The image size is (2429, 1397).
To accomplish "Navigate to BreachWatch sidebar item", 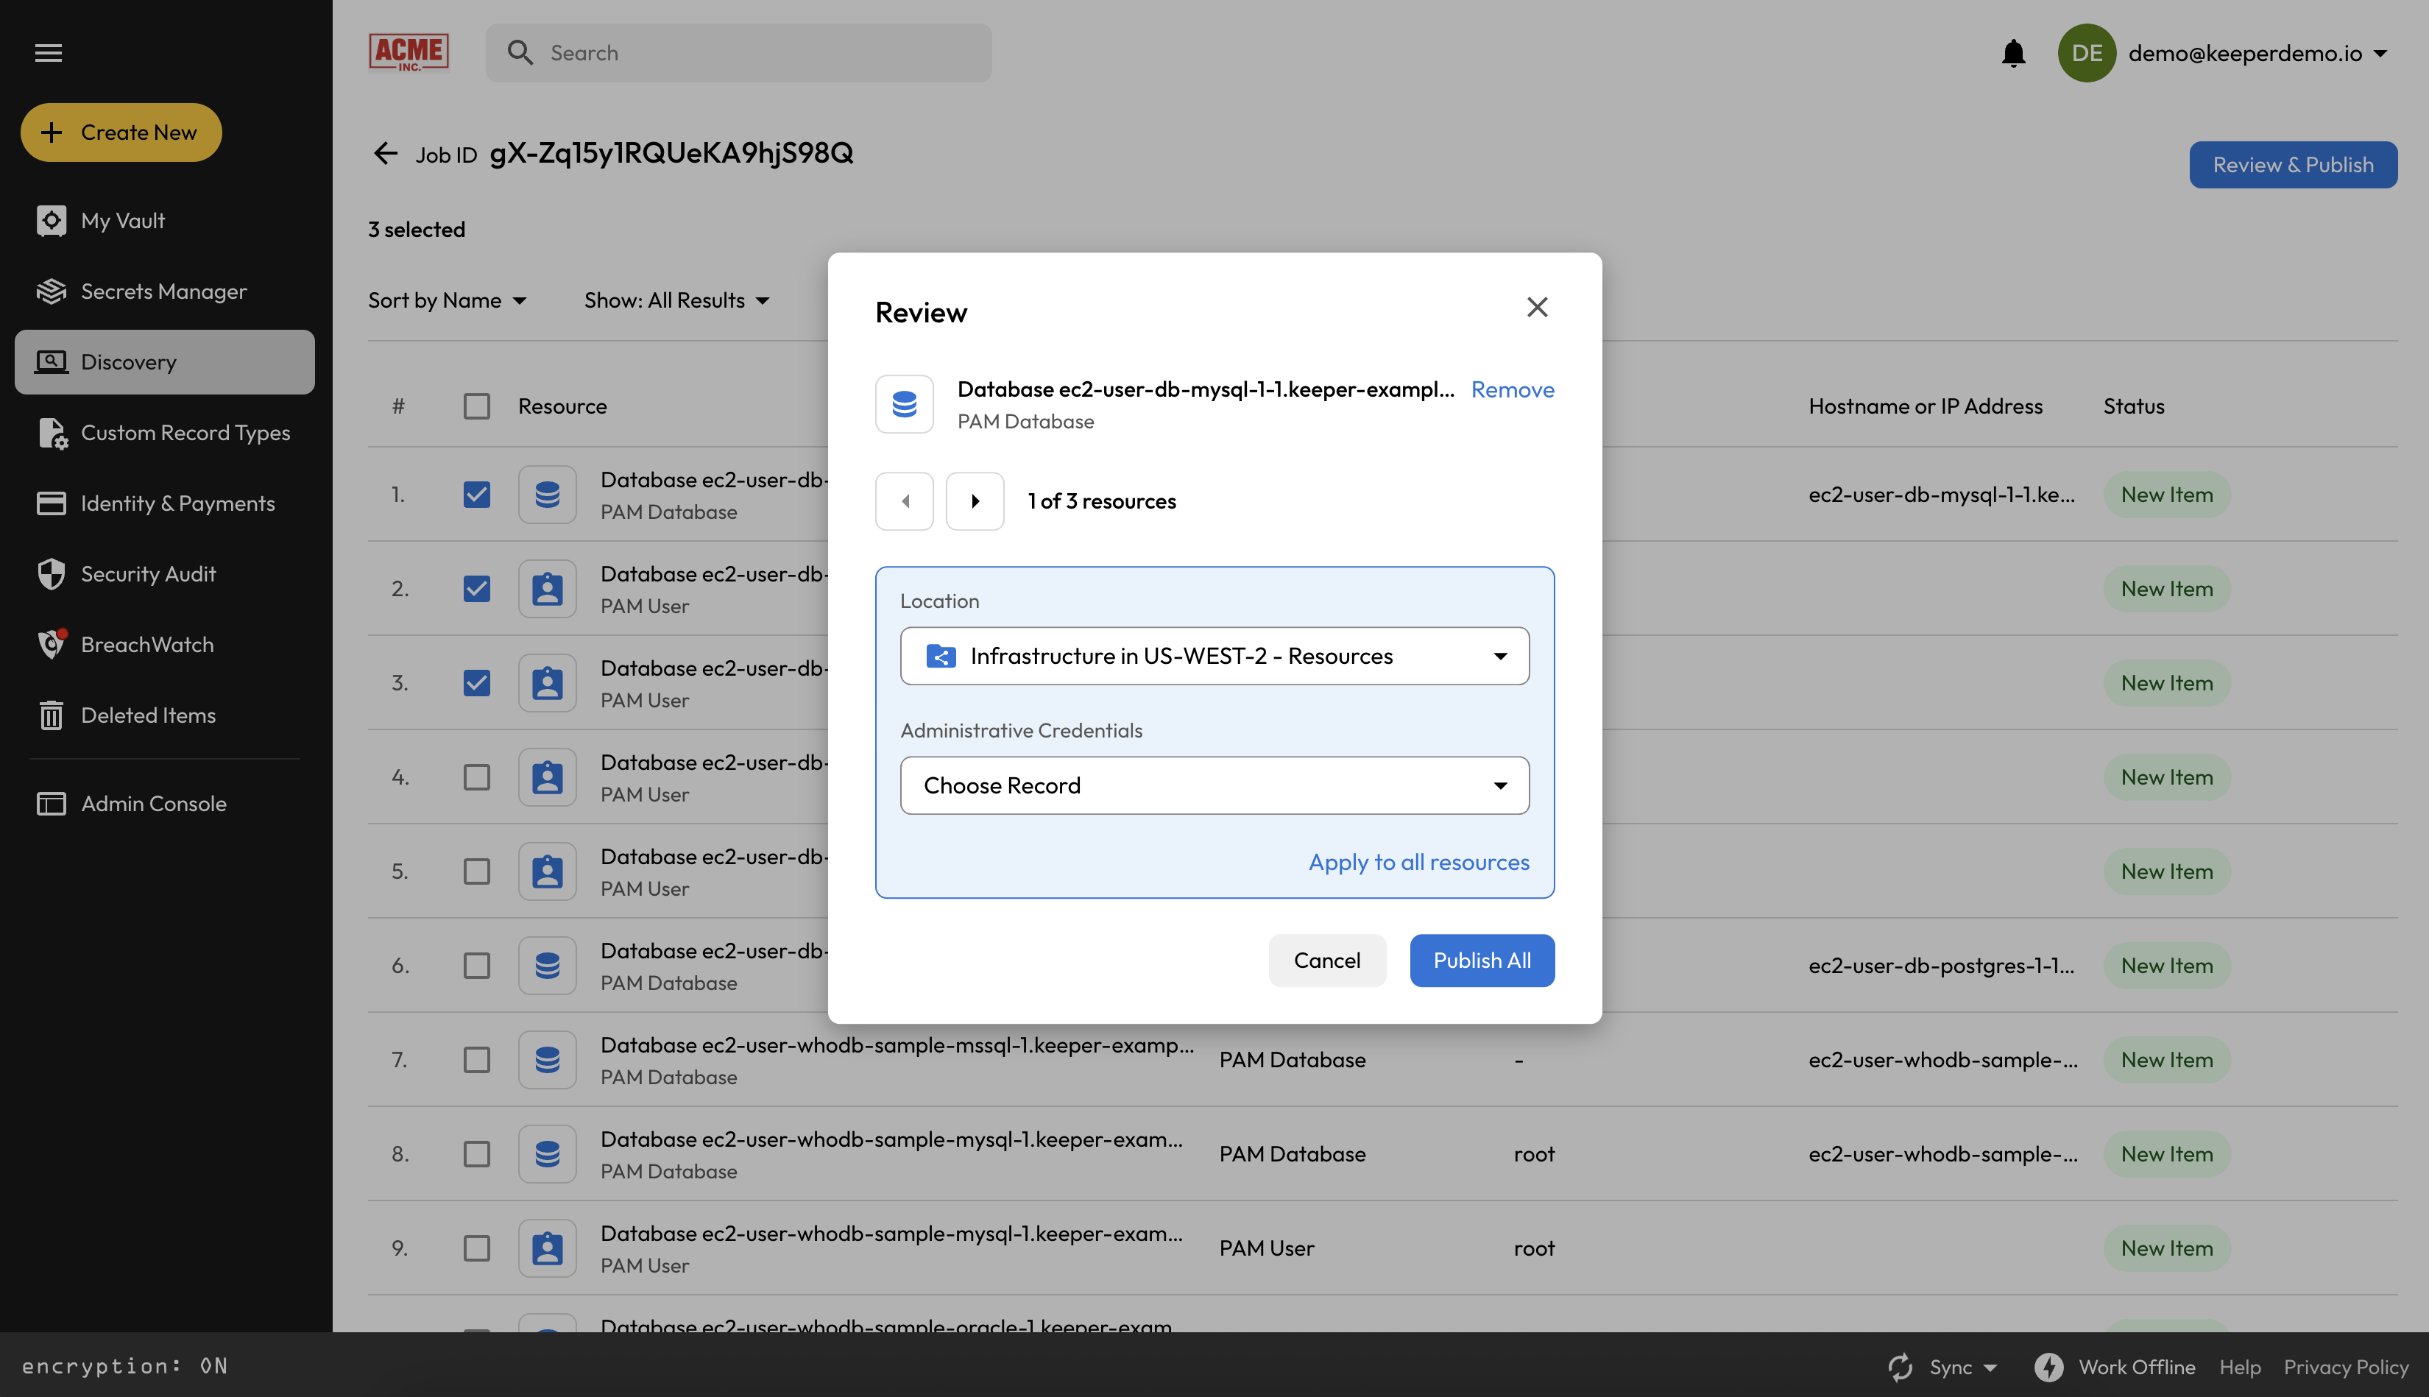I will click(146, 644).
